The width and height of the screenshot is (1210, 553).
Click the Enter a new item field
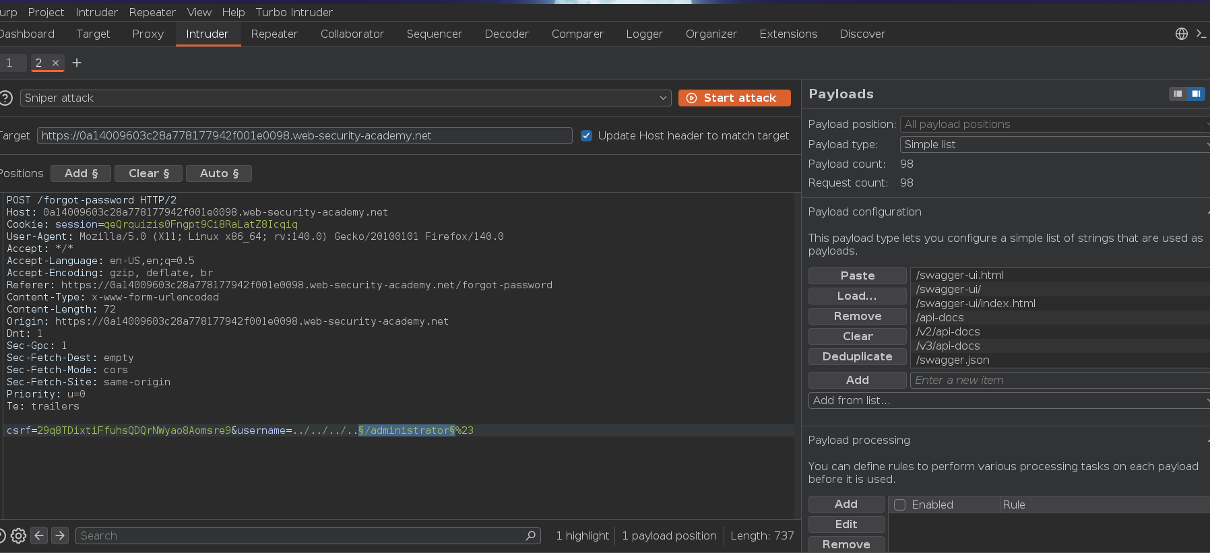coord(1060,380)
